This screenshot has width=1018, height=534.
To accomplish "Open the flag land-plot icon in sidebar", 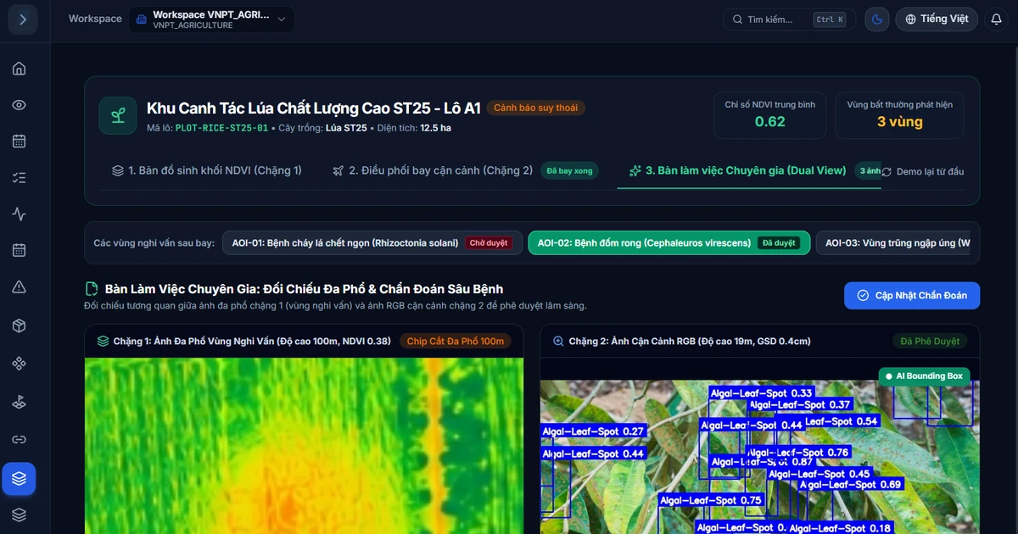I will point(19,402).
